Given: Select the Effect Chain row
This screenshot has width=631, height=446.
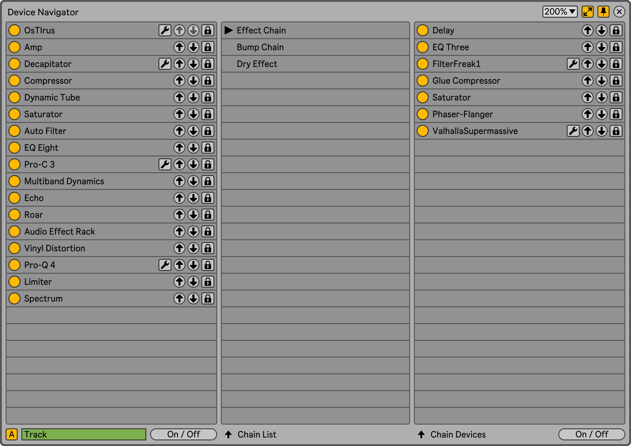Looking at the screenshot, I should 315,30.
